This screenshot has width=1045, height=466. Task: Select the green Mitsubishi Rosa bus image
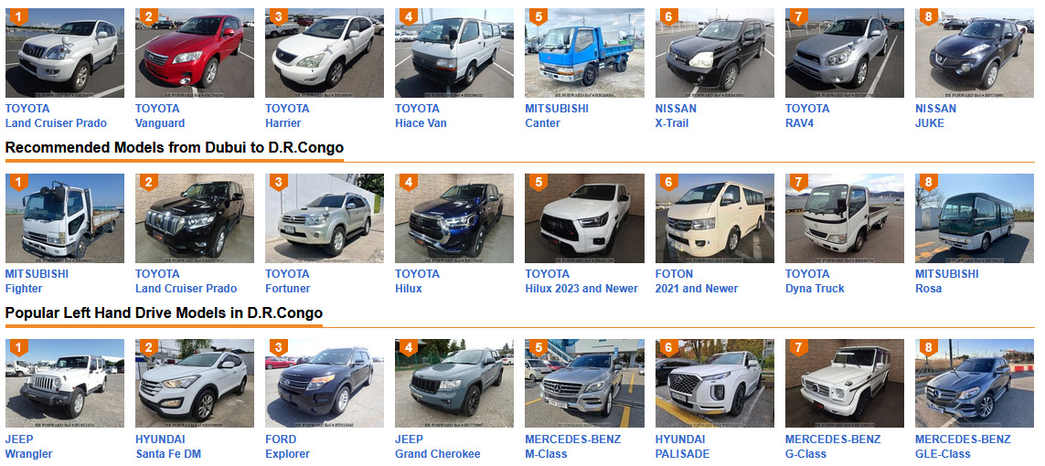pyautogui.click(x=975, y=218)
